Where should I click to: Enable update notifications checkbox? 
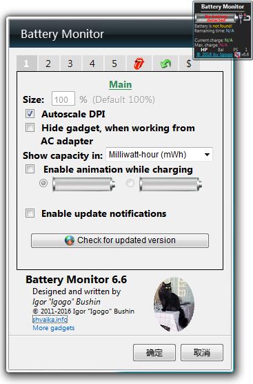pyautogui.click(x=30, y=213)
